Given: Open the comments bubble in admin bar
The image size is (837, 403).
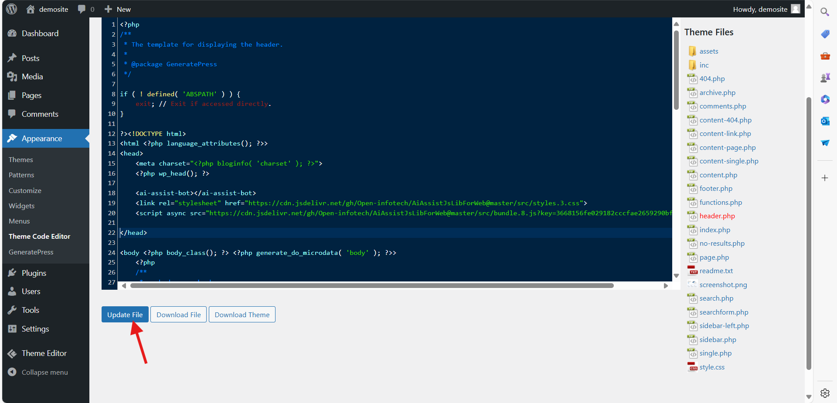Looking at the screenshot, I should coord(82,9).
